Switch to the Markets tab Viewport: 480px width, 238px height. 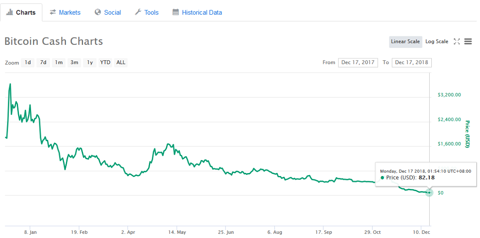point(65,12)
